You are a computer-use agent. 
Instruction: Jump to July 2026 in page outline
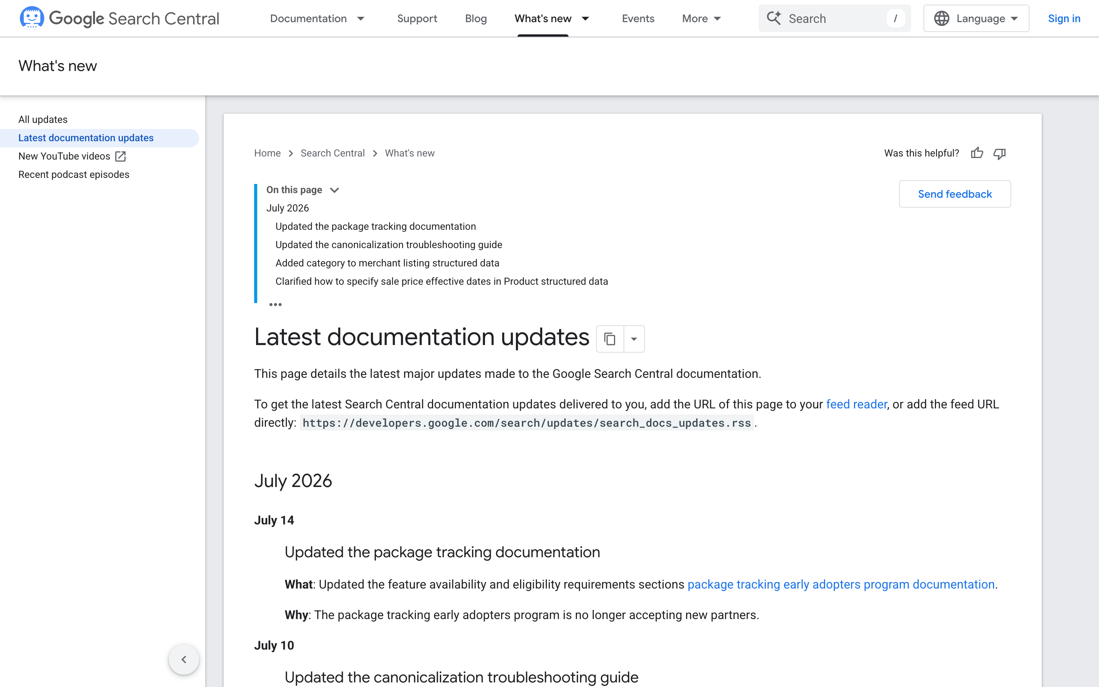coord(287,208)
